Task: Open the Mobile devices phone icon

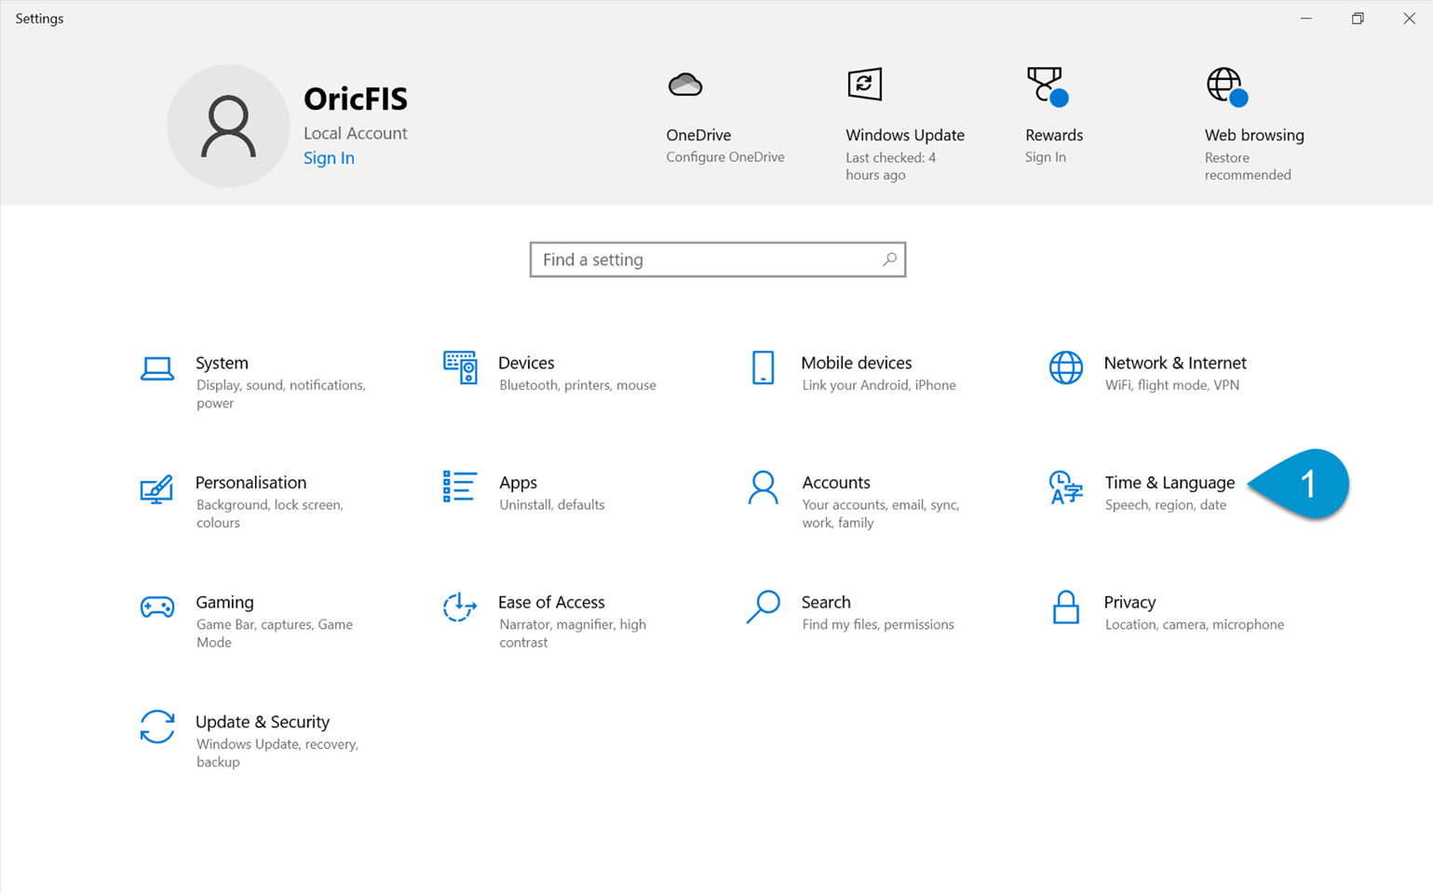Action: tap(763, 368)
